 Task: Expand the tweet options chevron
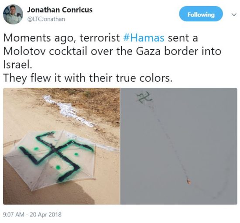tap(234, 15)
